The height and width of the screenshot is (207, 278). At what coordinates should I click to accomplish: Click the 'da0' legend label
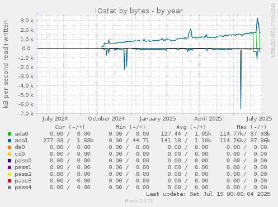pyautogui.click(x=20, y=147)
